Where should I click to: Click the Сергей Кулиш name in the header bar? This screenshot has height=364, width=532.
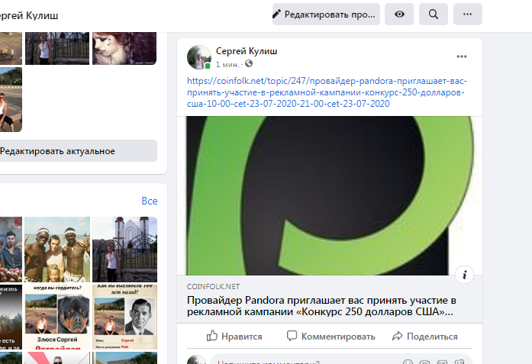click(29, 15)
